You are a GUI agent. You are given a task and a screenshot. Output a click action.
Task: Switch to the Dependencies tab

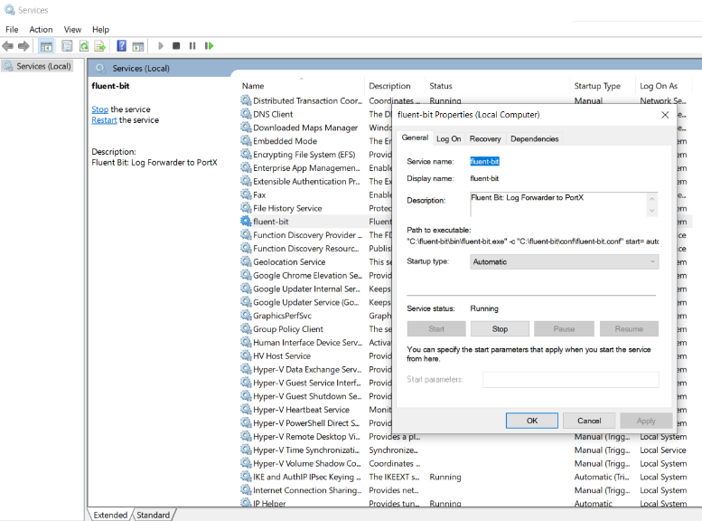point(534,139)
